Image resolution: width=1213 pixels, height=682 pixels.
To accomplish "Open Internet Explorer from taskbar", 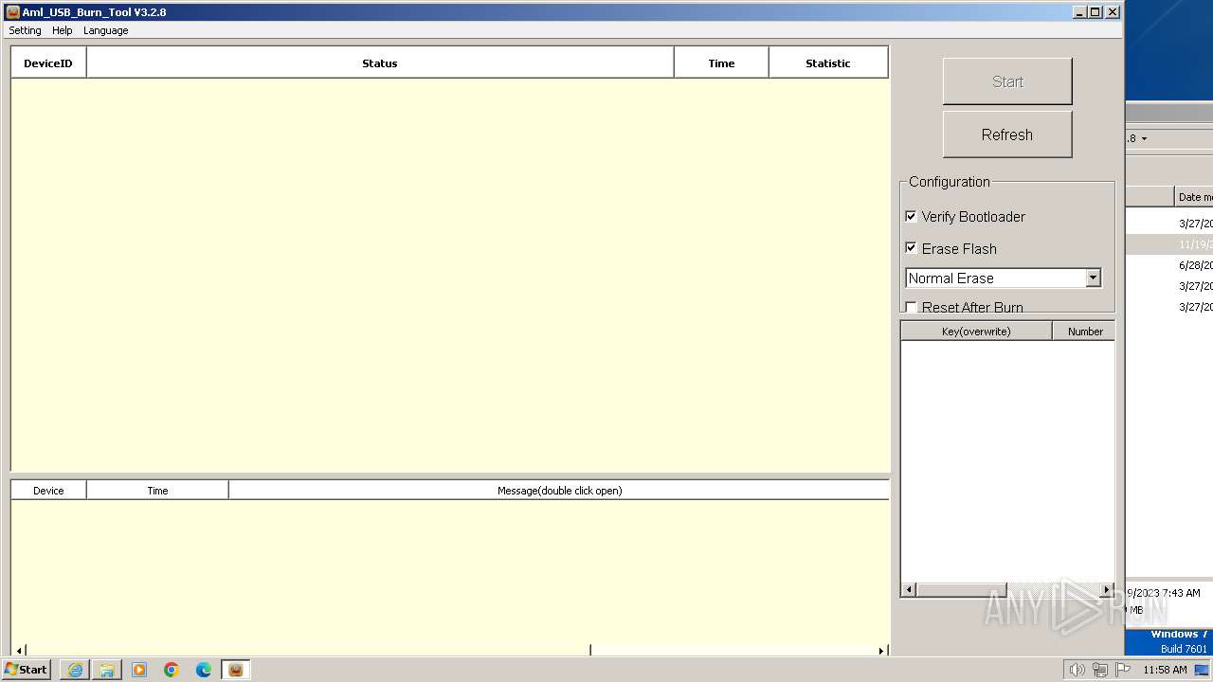I will (75, 670).
